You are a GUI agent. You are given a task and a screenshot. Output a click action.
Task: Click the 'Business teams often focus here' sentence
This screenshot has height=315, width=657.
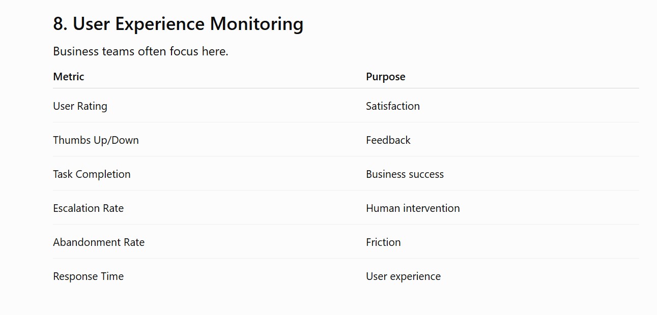pyautogui.click(x=140, y=51)
